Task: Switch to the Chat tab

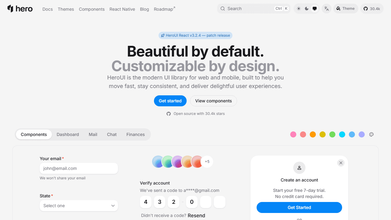Action: 112,134
